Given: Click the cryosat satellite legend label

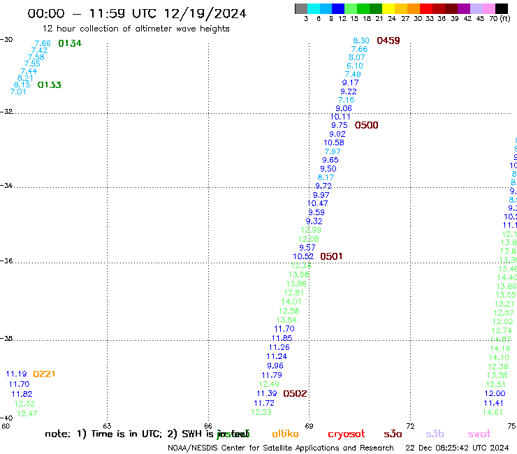Looking at the screenshot, I should tap(347, 434).
